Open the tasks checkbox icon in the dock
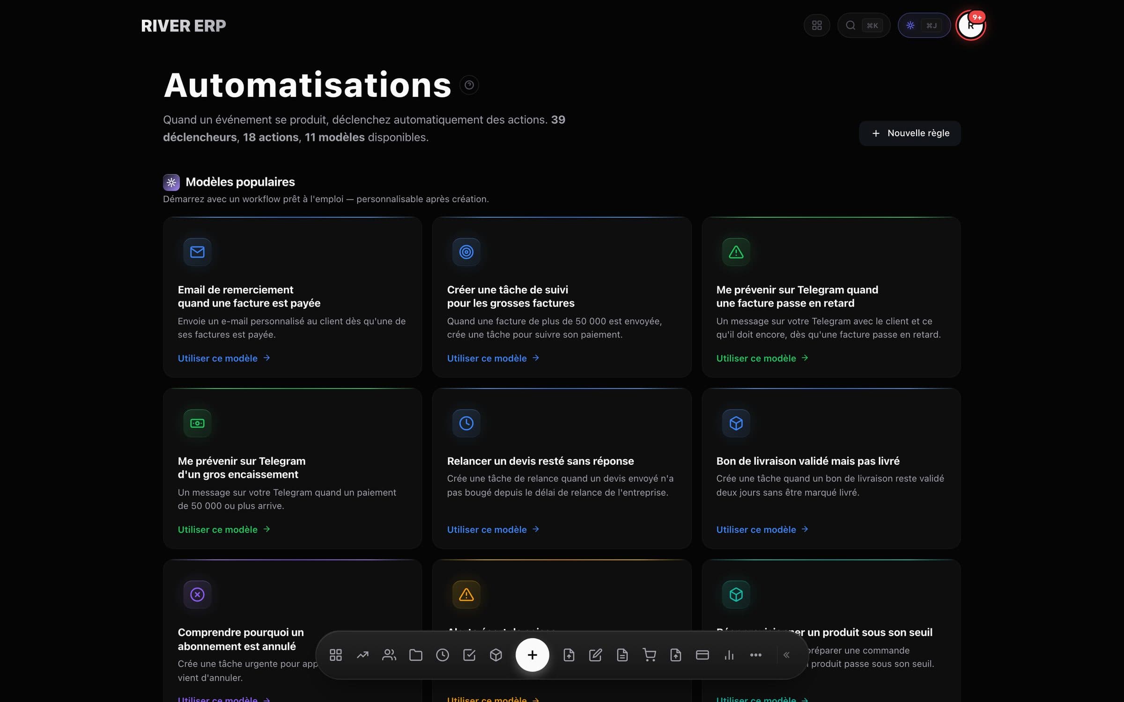 469,655
